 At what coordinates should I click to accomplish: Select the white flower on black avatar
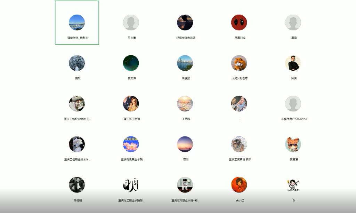77,144
